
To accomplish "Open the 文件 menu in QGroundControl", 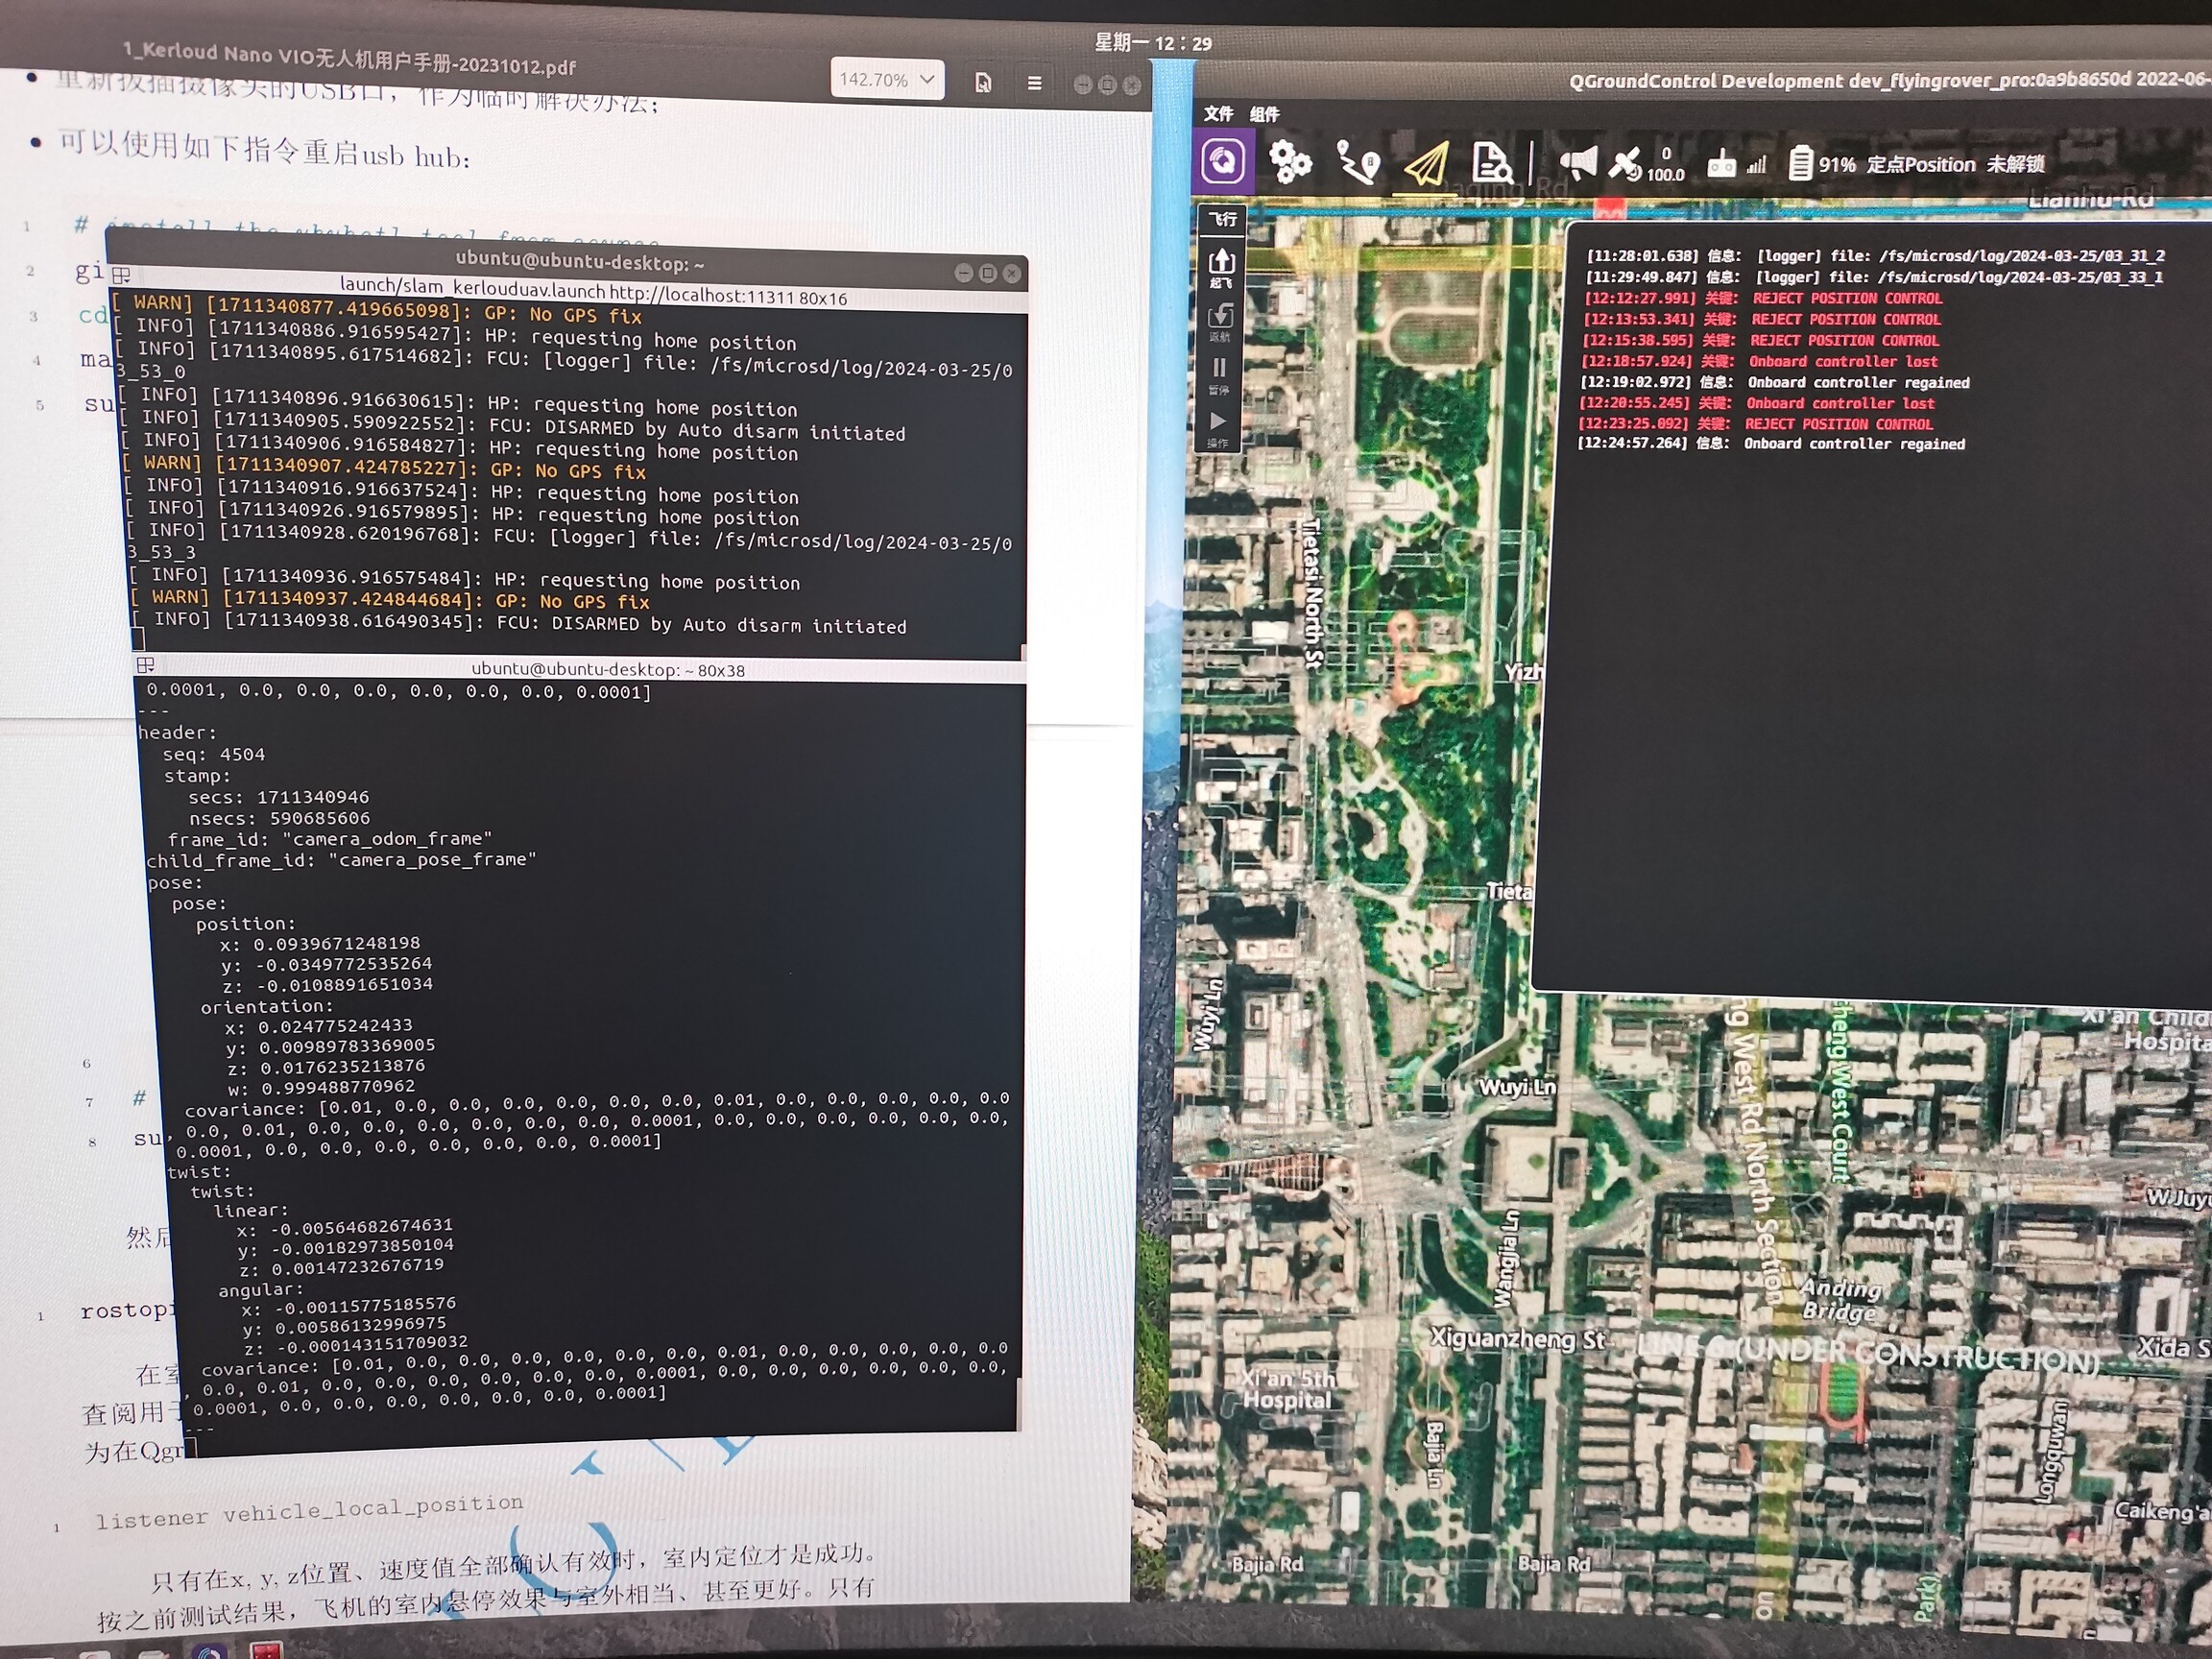I will (1218, 114).
